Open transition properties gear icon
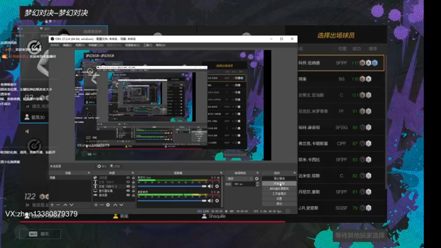Screen dimensions: 441x248 coord(257,179)
